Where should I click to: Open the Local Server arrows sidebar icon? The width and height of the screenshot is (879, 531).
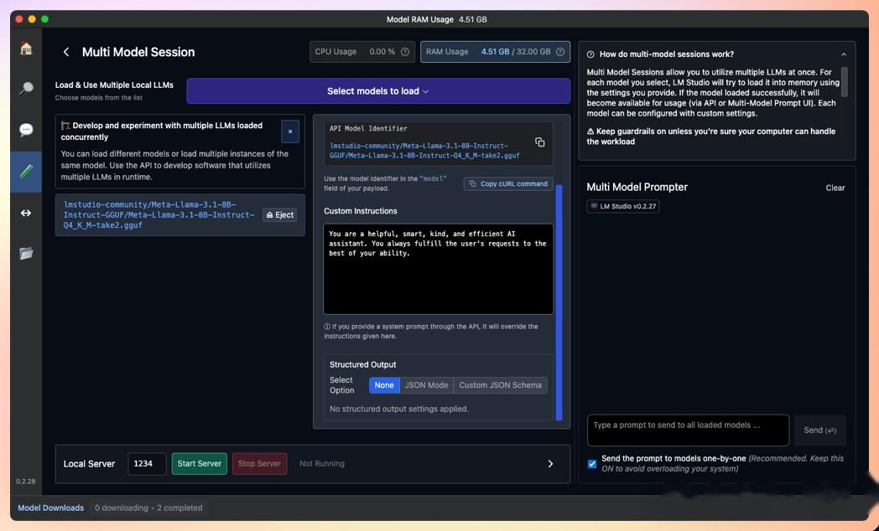26,213
